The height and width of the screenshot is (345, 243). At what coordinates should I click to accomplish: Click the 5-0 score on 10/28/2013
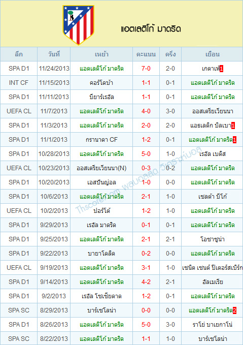(146, 154)
